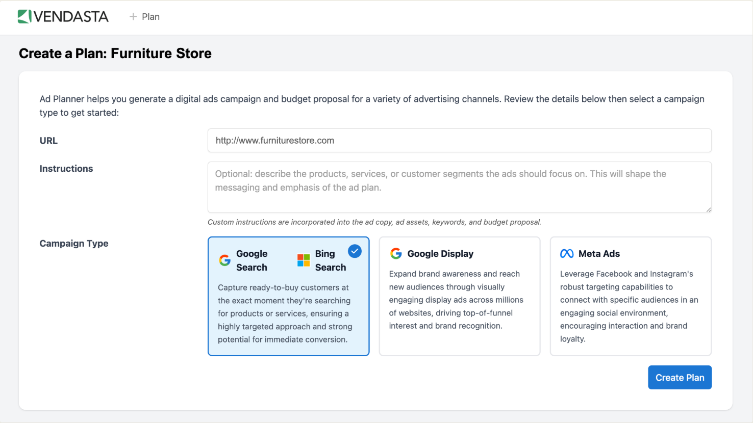The image size is (753, 423).
Task: Click the "Expand brand awareness" description text
Action: (456, 300)
